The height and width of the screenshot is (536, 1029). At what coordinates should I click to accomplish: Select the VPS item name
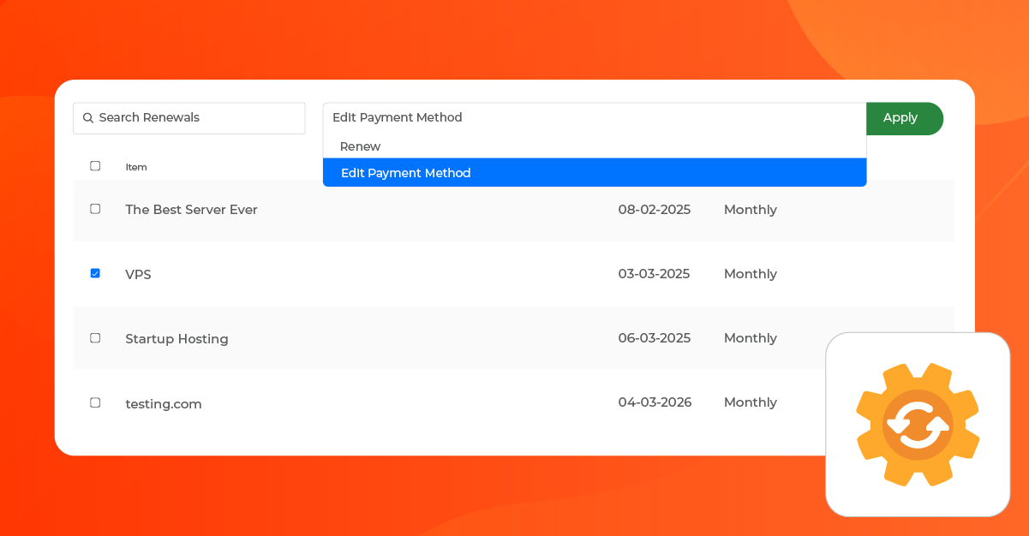click(138, 274)
